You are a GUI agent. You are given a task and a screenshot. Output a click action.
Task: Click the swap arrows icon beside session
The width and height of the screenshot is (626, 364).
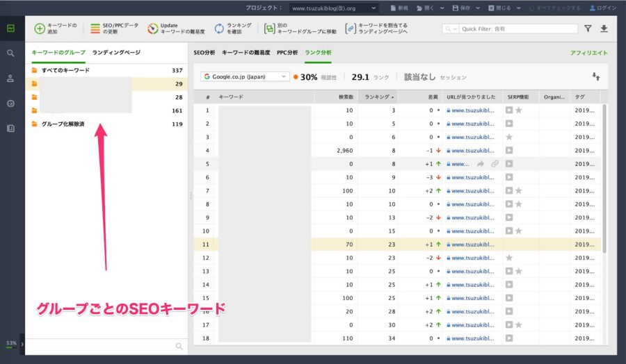click(x=596, y=76)
